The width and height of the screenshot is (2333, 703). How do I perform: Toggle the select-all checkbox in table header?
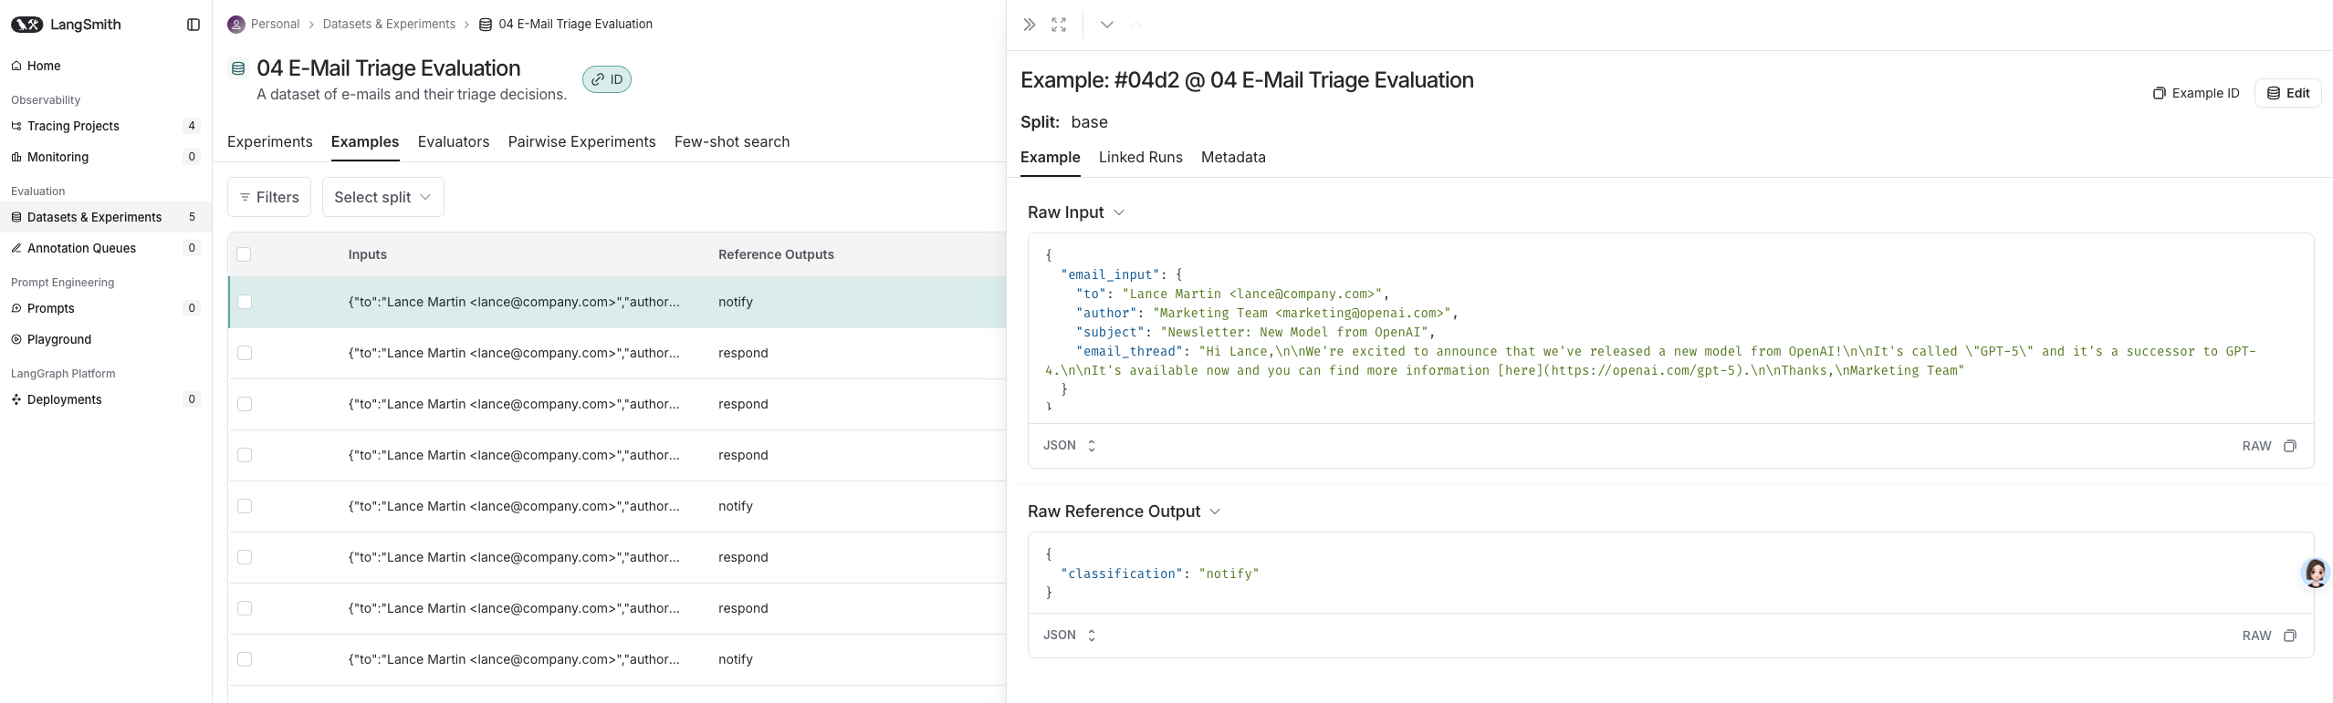point(244,254)
